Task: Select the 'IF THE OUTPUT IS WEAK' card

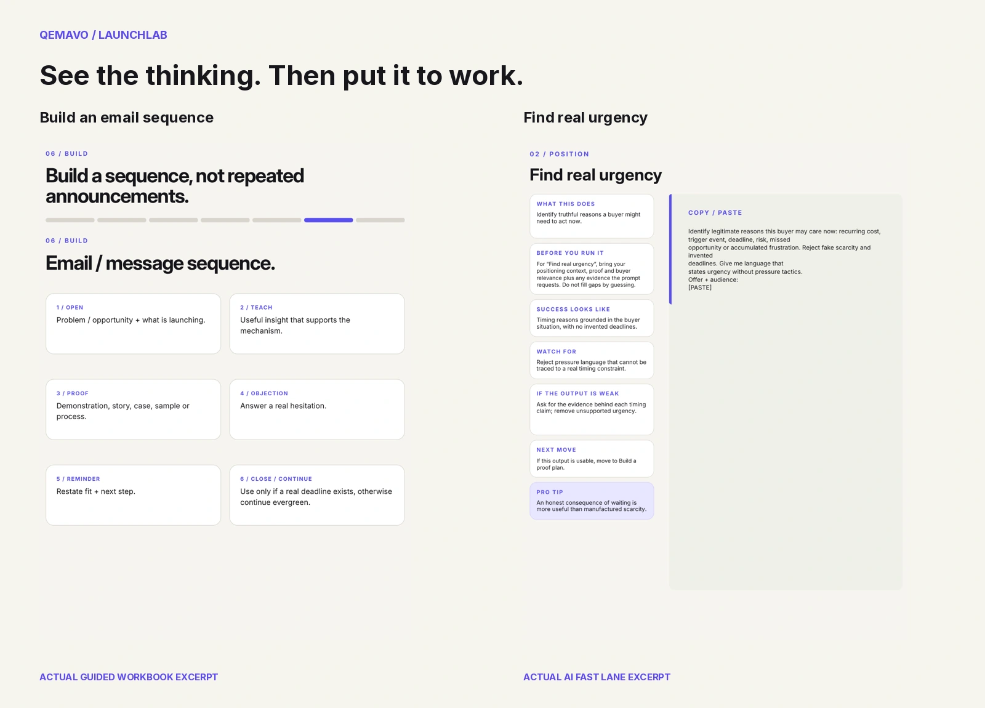Action: 592,409
